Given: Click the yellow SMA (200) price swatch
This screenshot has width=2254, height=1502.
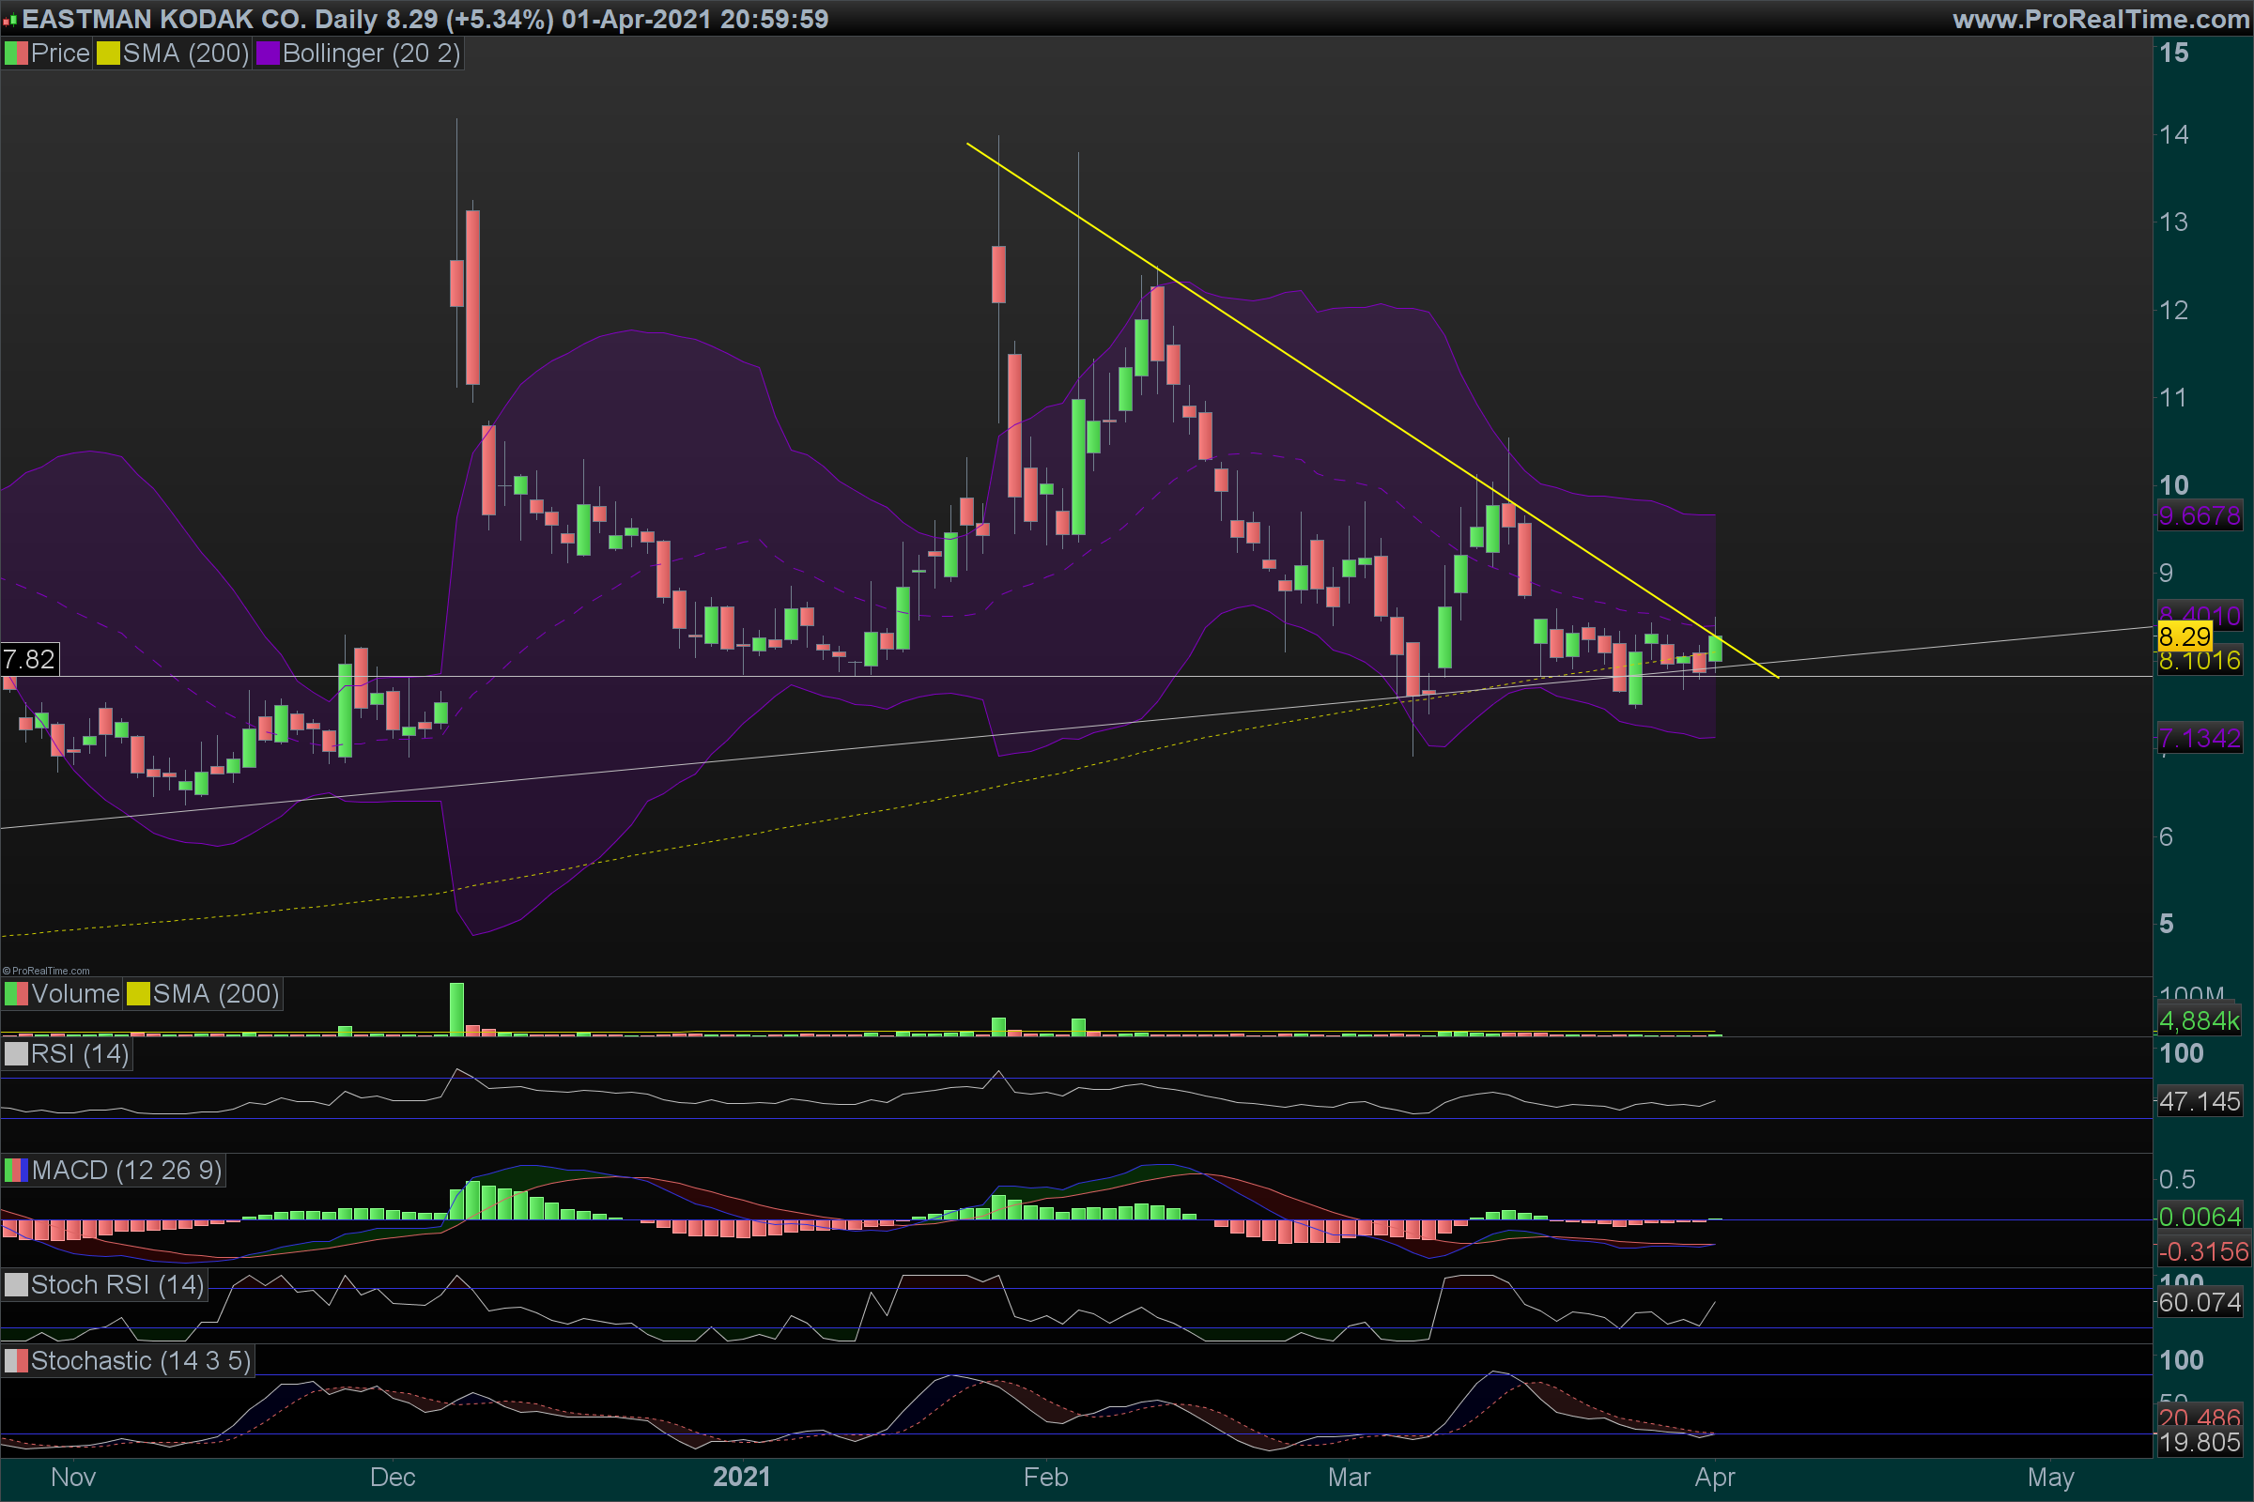Looking at the screenshot, I should pos(107,54).
